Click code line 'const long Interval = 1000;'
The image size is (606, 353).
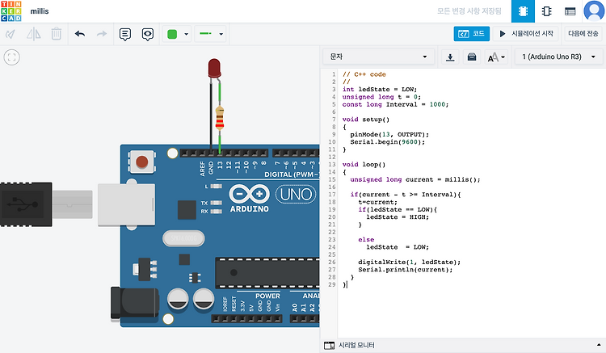(x=395, y=104)
